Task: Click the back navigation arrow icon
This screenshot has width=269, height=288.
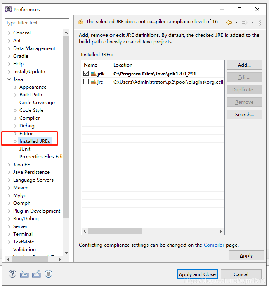Action: 229,22
